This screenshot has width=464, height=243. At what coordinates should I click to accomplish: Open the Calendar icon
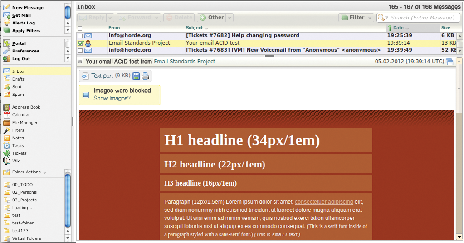[7, 114]
